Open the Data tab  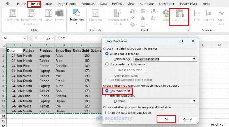click(103, 4)
